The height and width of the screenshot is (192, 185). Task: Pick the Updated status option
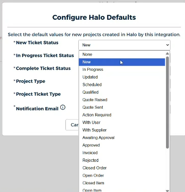[x=122, y=77]
